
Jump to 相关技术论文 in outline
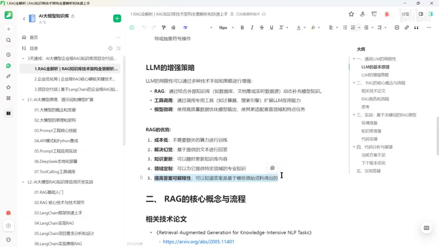tap(373, 91)
